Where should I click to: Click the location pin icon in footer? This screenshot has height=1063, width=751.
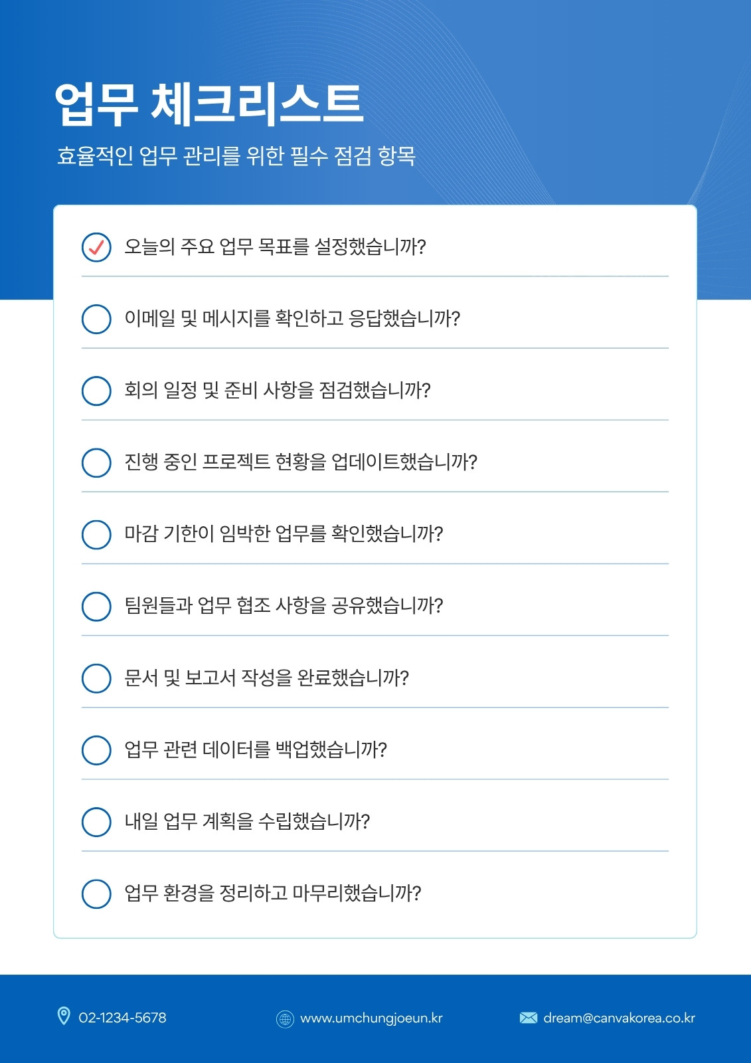[64, 1016]
